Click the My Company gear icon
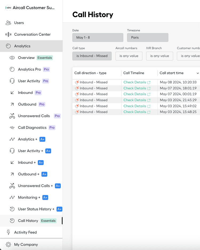The width and height of the screenshot is (200, 250). coord(8,245)
